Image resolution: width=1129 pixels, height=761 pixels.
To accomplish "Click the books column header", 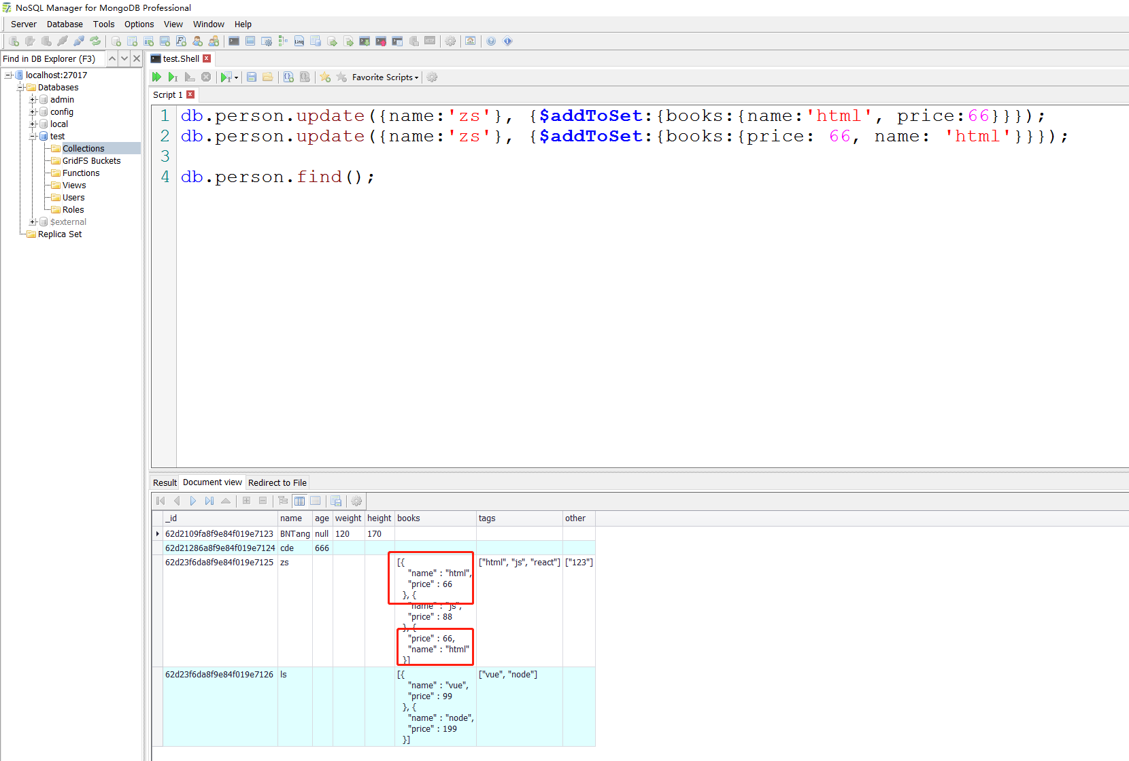I will (x=435, y=518).
